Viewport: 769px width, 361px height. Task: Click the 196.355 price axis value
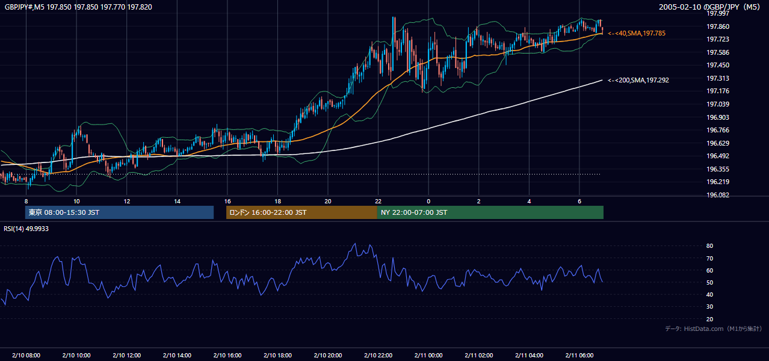[718, 169]
